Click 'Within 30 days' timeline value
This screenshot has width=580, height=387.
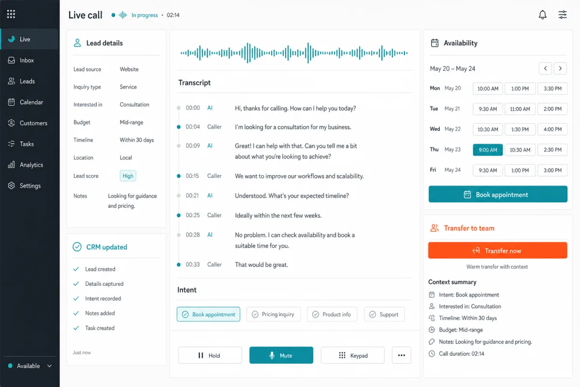tap(137, 140)
